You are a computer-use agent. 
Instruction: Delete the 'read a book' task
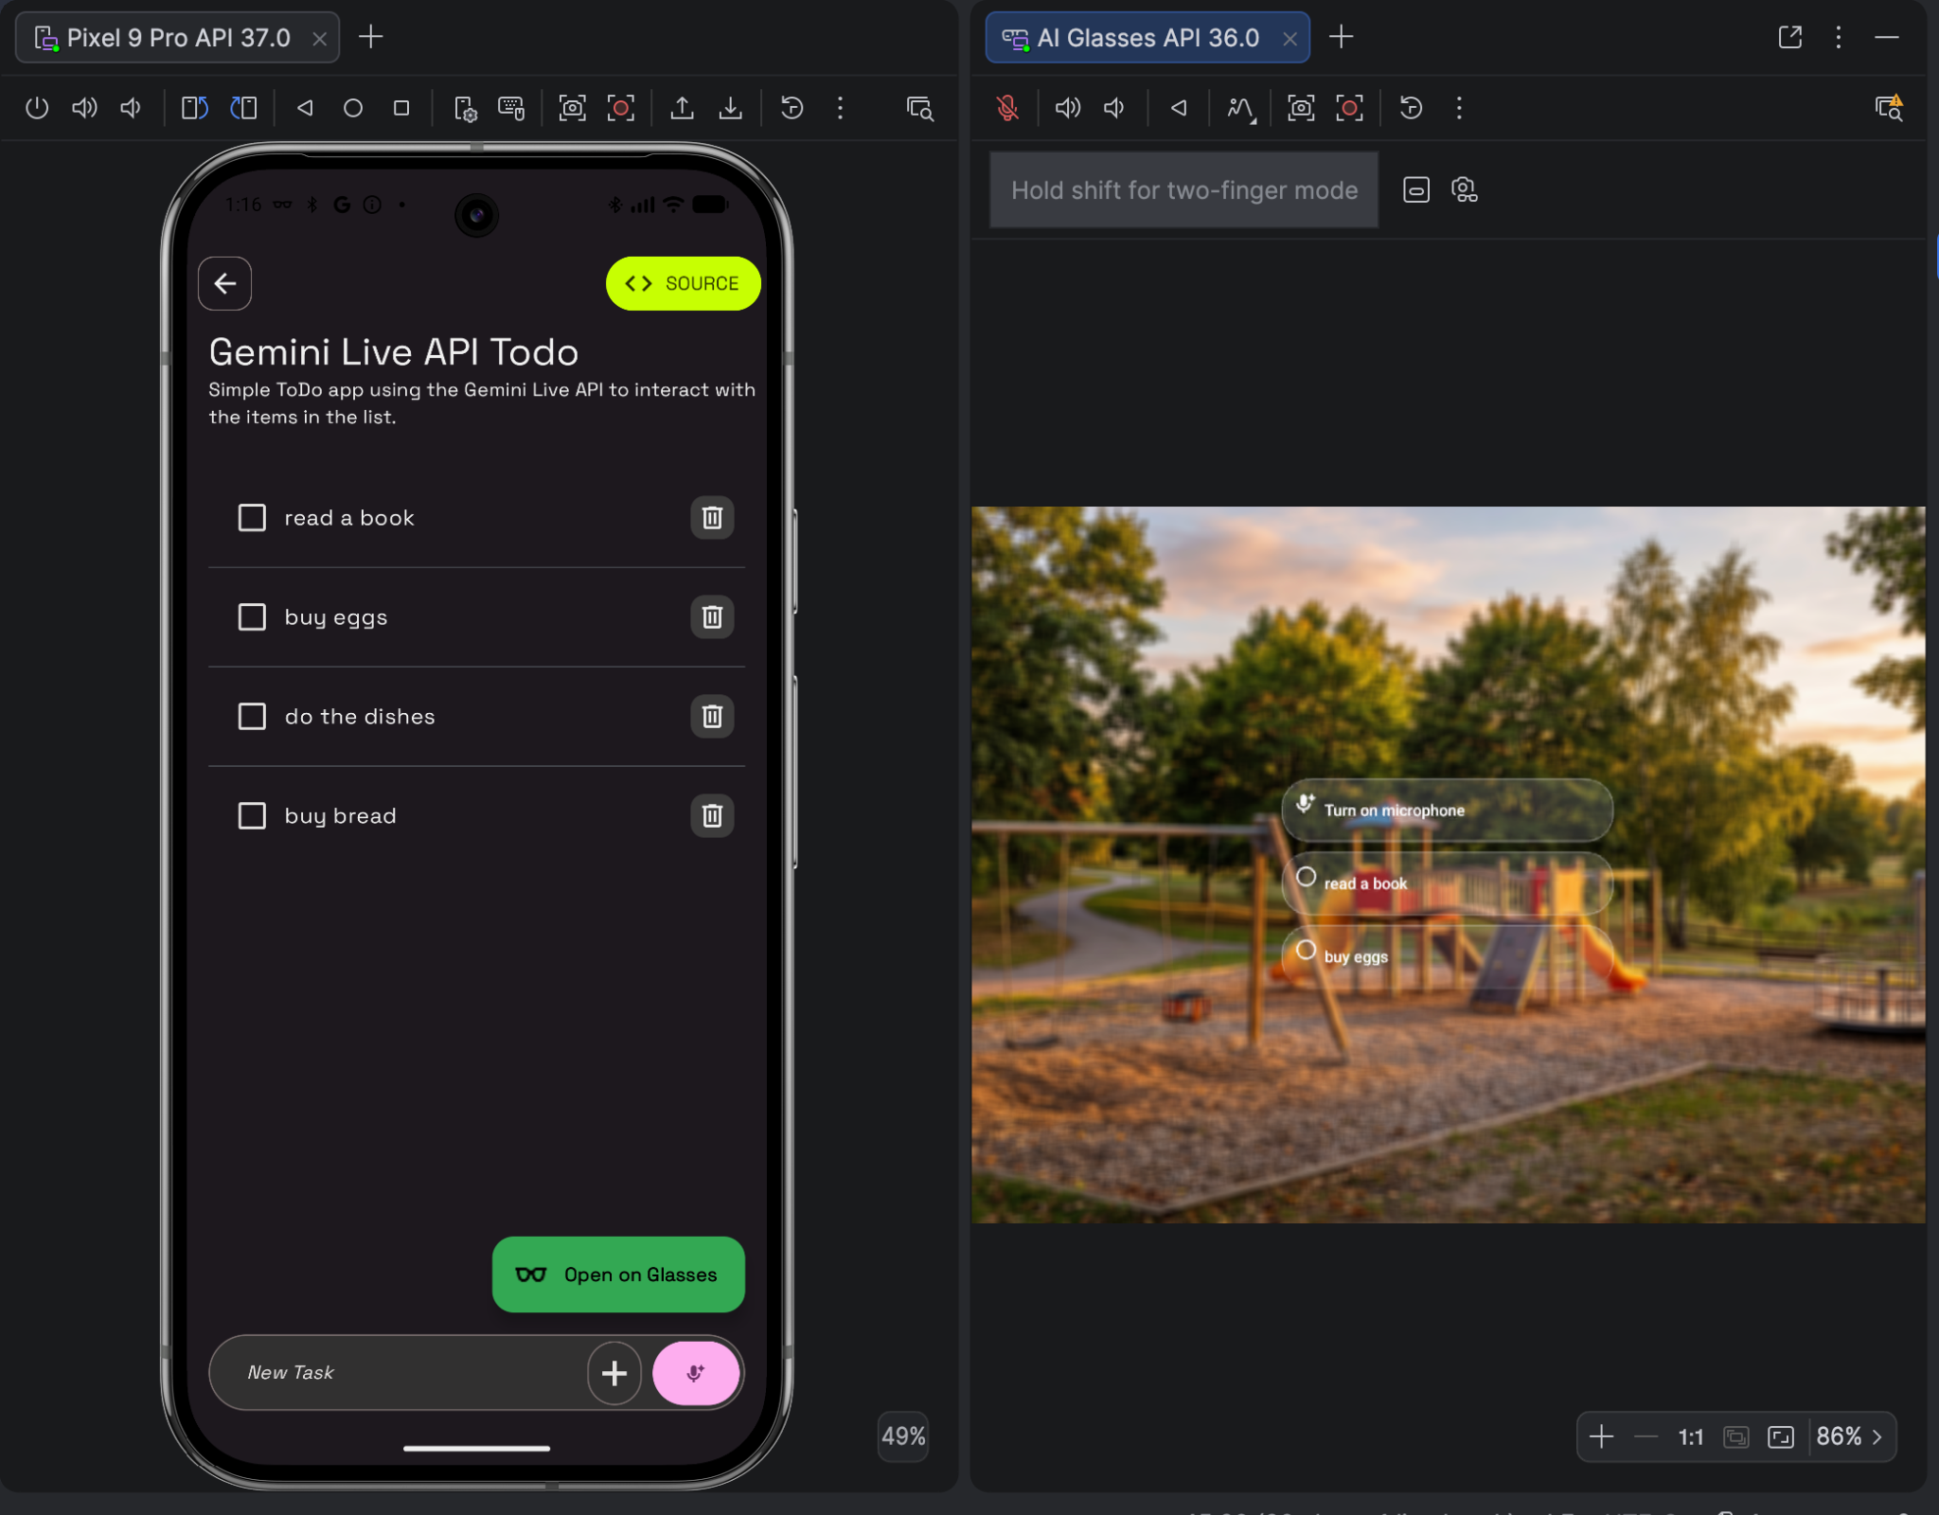[x=712, y=518]
